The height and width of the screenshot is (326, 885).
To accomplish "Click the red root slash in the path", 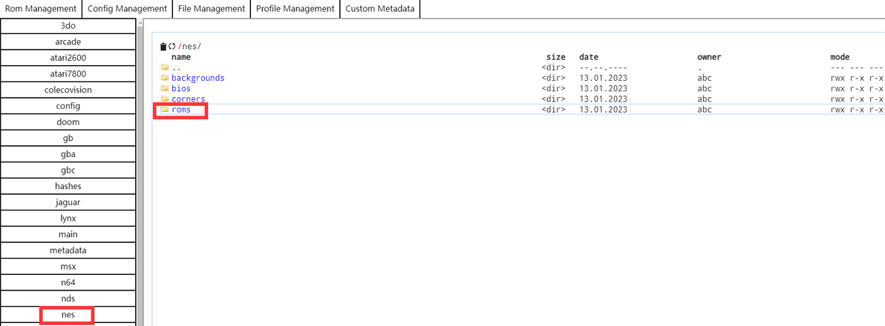I will pos(180,47).
